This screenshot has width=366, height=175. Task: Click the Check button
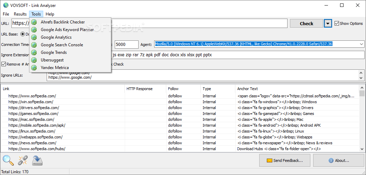pos(307,23)
